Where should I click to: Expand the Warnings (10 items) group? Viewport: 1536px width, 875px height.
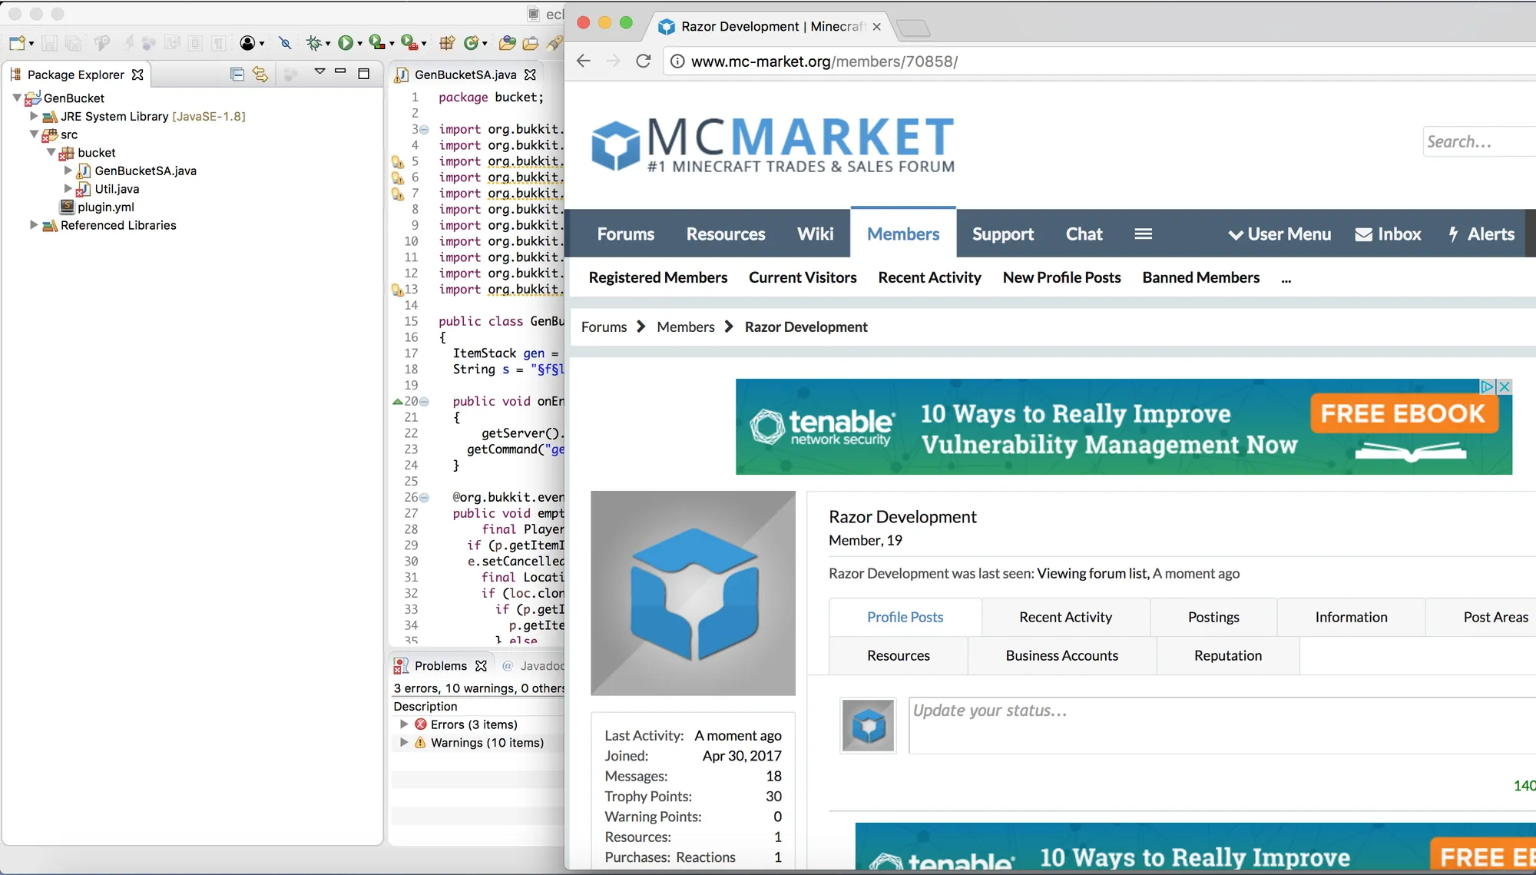(404, 743)
